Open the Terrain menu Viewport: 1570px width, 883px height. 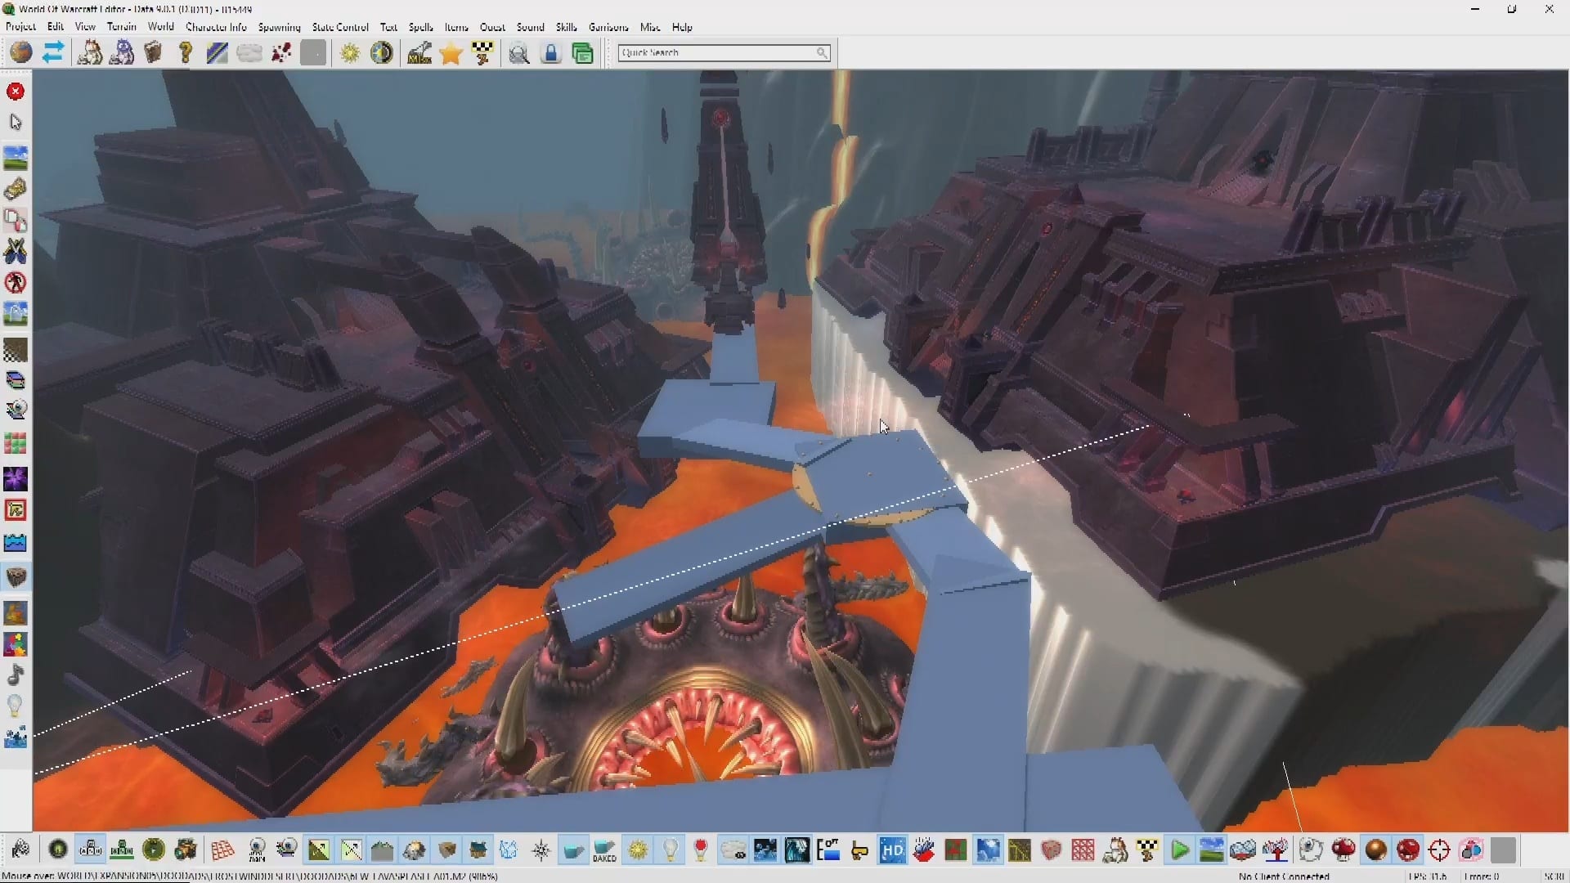121,27
